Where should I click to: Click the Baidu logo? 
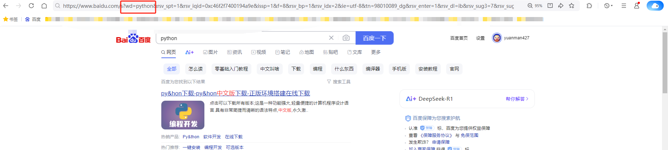[133, 38]
